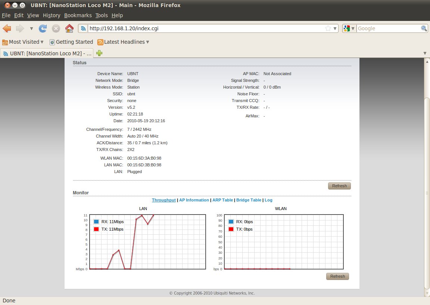Click the blue RX swatch in LAN graph
Image resolution: width=430 pixels, height=305 pixels.
coord(96,222)
